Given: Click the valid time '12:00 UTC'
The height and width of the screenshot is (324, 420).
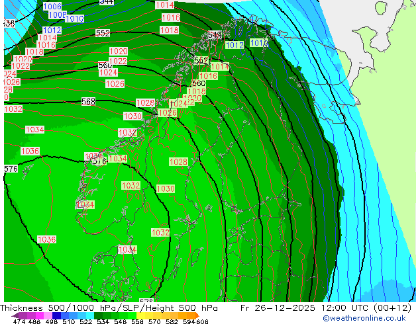Looking at the screenshot, I should coord(346,308).
